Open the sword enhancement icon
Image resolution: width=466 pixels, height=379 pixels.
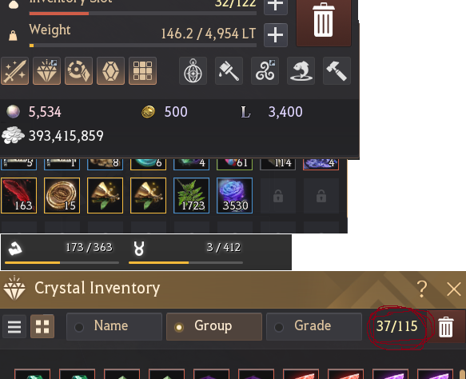[x=15, y=71]
